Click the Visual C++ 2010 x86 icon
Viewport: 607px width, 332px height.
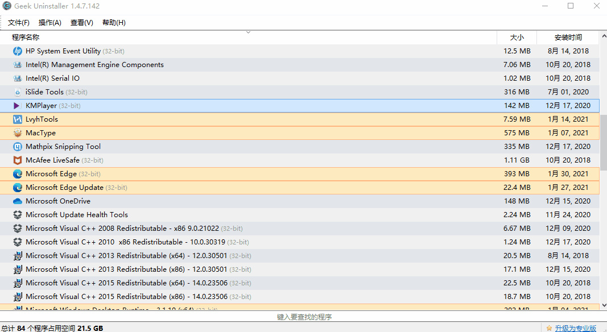18,242
